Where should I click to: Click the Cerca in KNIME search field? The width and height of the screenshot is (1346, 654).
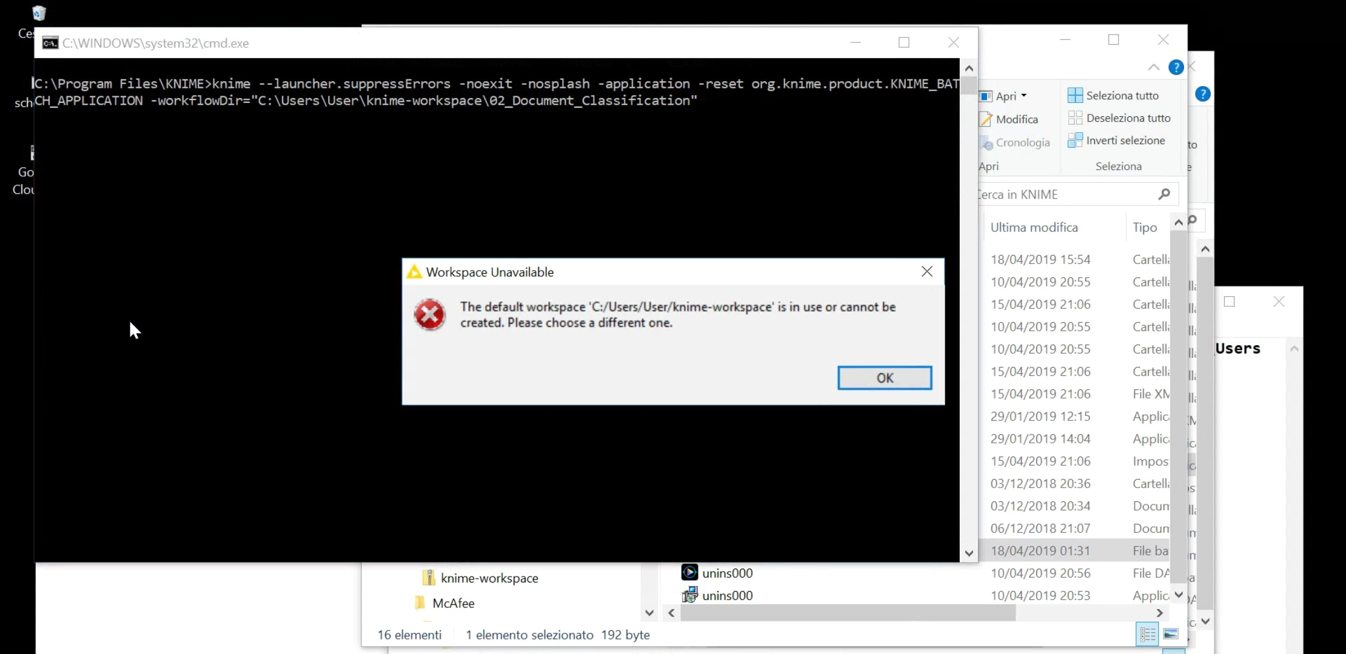tap(1061, 194)
